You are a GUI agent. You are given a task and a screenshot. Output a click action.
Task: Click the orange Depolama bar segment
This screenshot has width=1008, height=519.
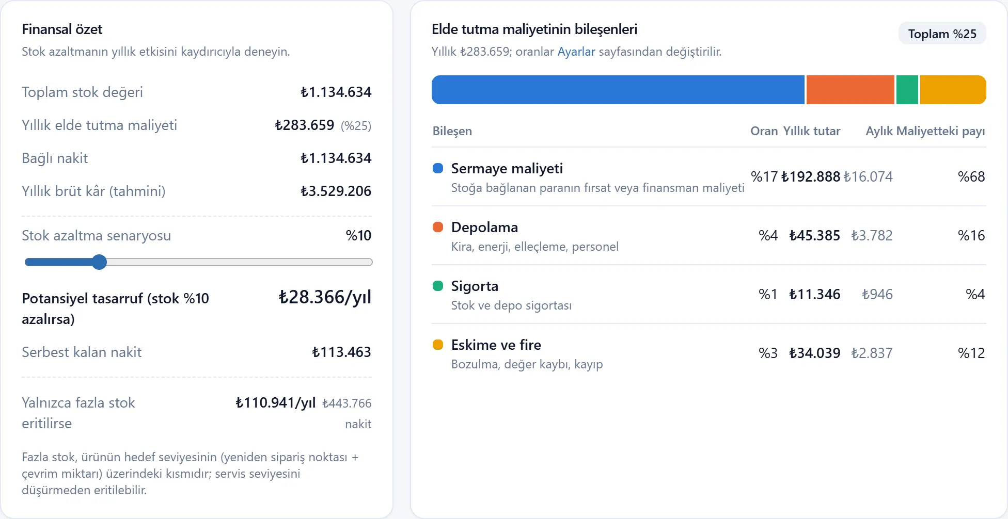pos(850,90)
